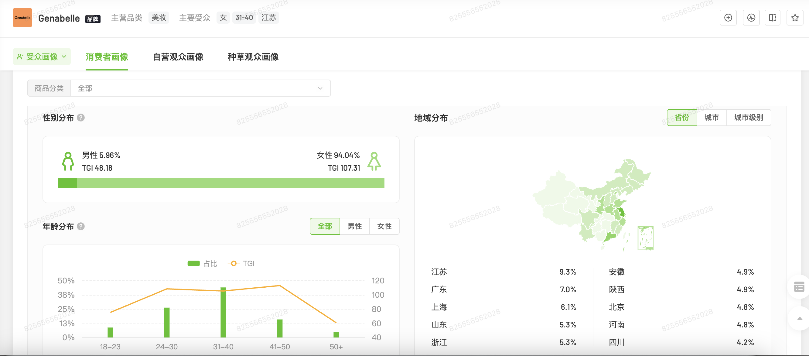Switch age distribution filter to 男性
This screenshot has height=356, width=809.
coord(354,226)
